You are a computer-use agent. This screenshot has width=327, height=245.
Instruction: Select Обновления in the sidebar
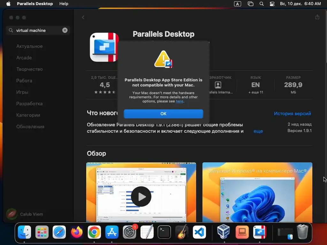(x=30, y=126)
